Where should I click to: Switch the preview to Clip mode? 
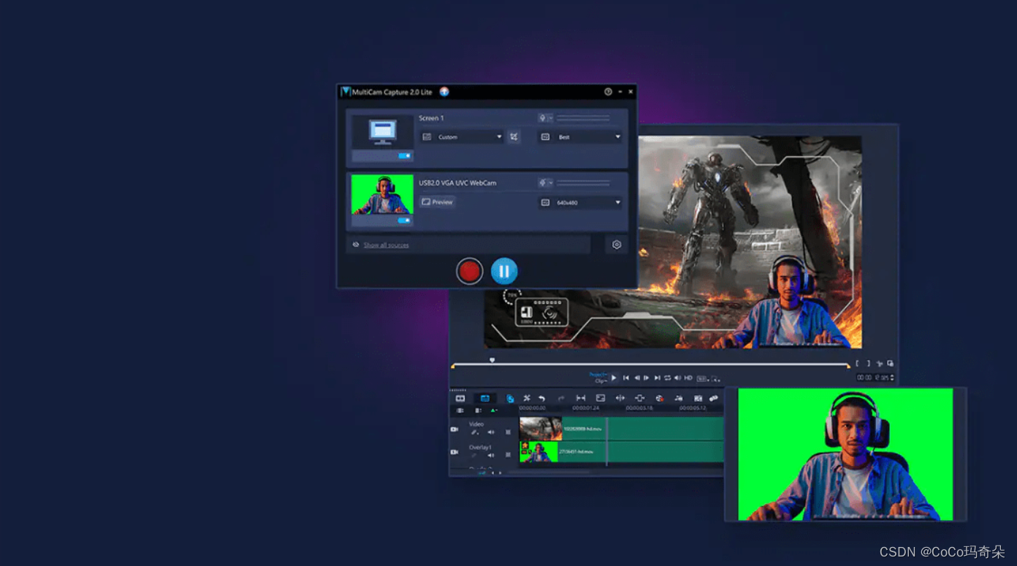(x=601, y=381)
